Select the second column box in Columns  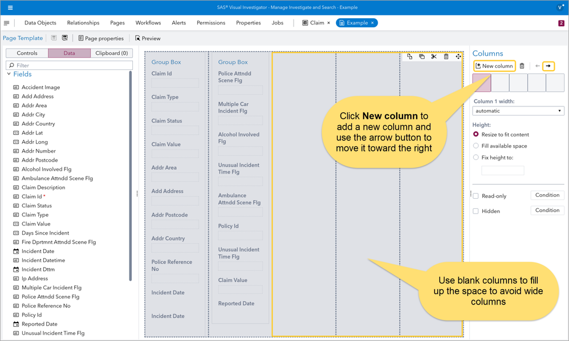pos(500,83)
